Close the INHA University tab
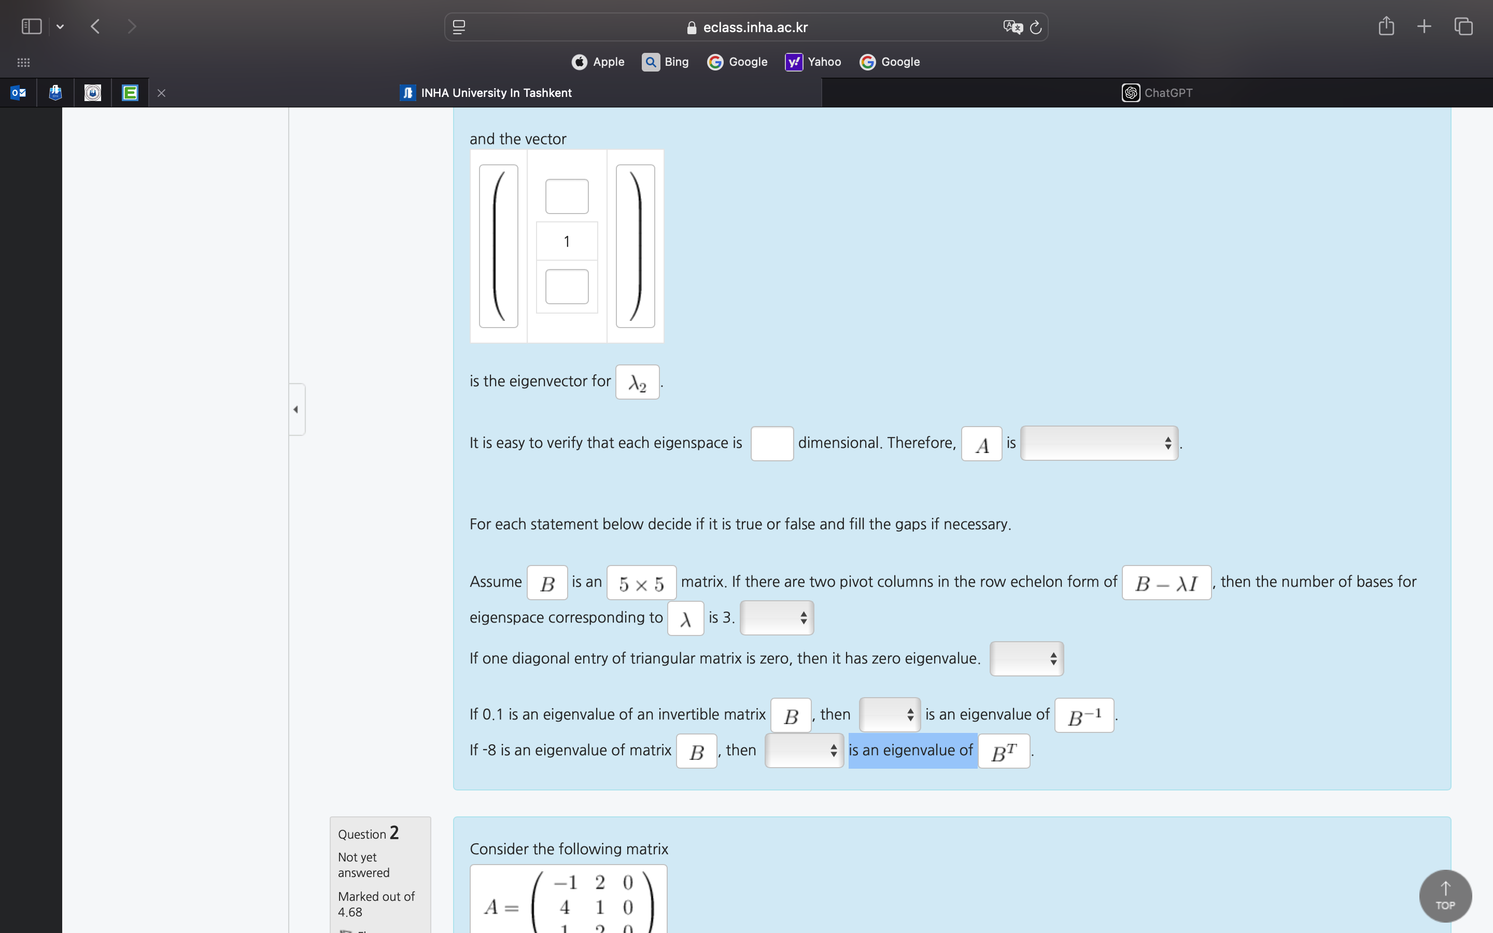The width and height of the screenshot is (1493, 933). [x=161, y=93]
